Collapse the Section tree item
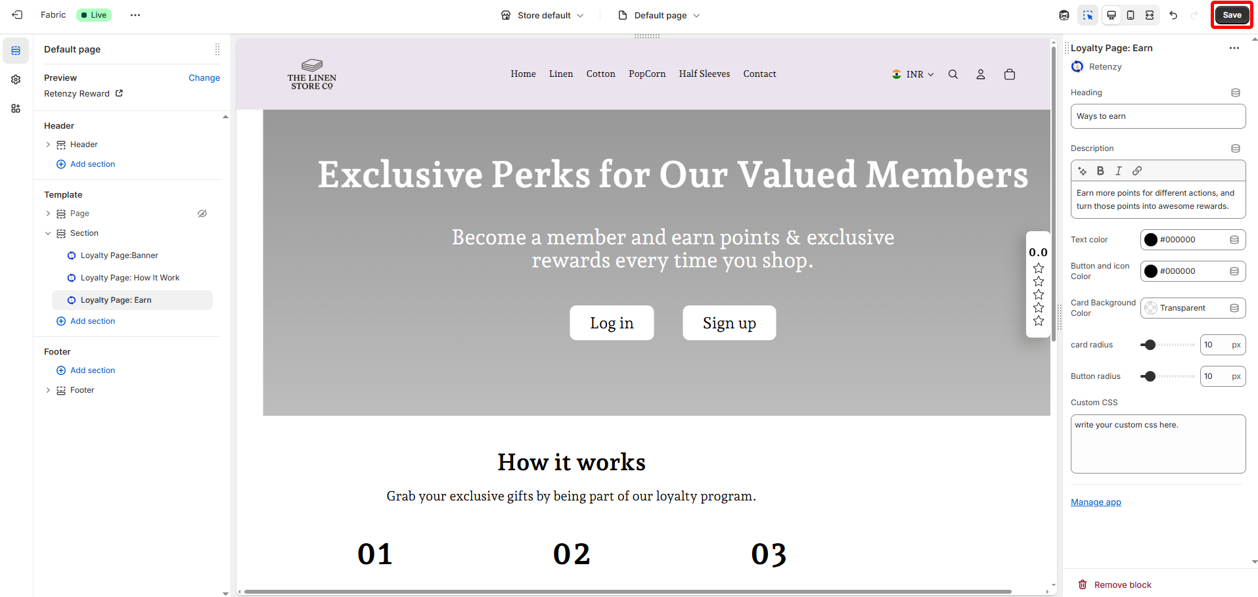 (x=48, y=233)
